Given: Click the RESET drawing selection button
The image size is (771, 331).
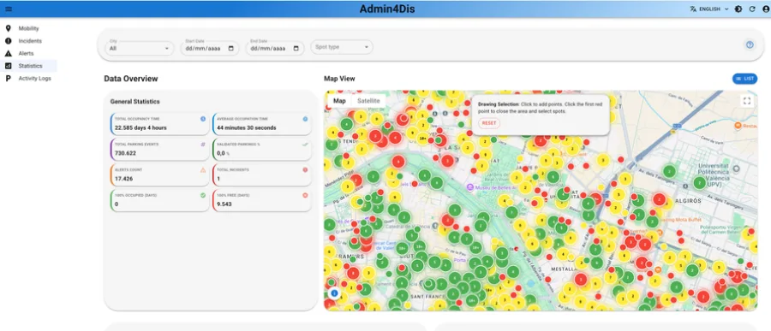Looking at the screenshot, I should tap(489, 123).
